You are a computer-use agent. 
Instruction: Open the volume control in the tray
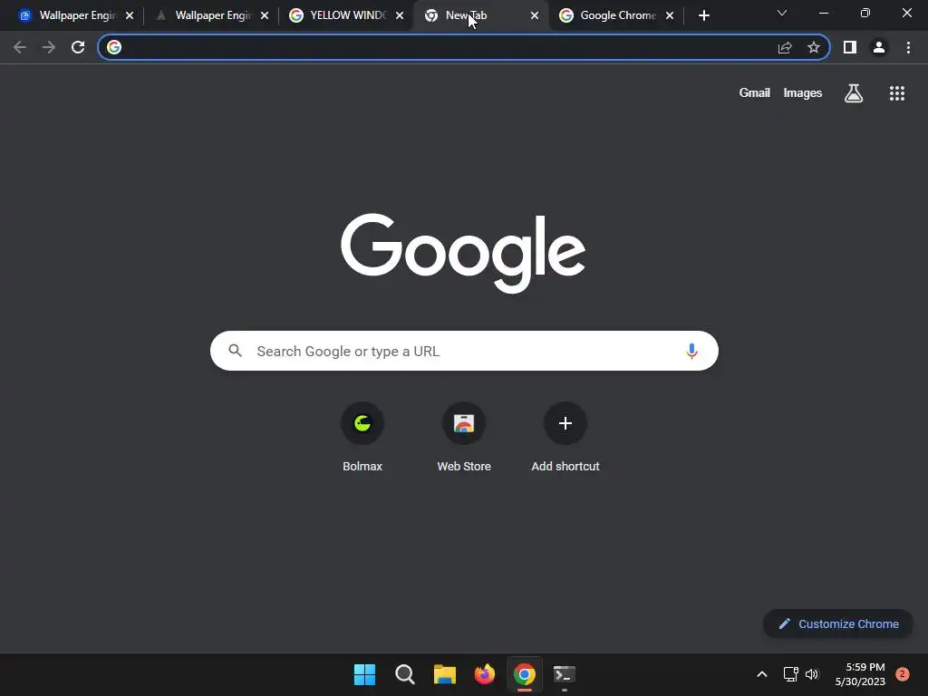click(x=812, y=674)
